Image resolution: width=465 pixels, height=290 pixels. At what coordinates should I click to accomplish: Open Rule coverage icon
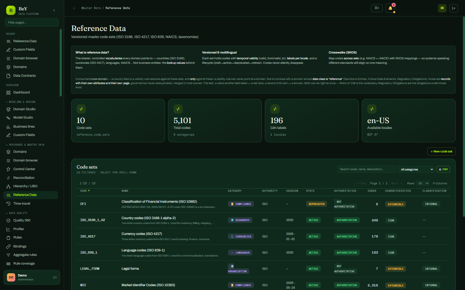pos(8,264)
